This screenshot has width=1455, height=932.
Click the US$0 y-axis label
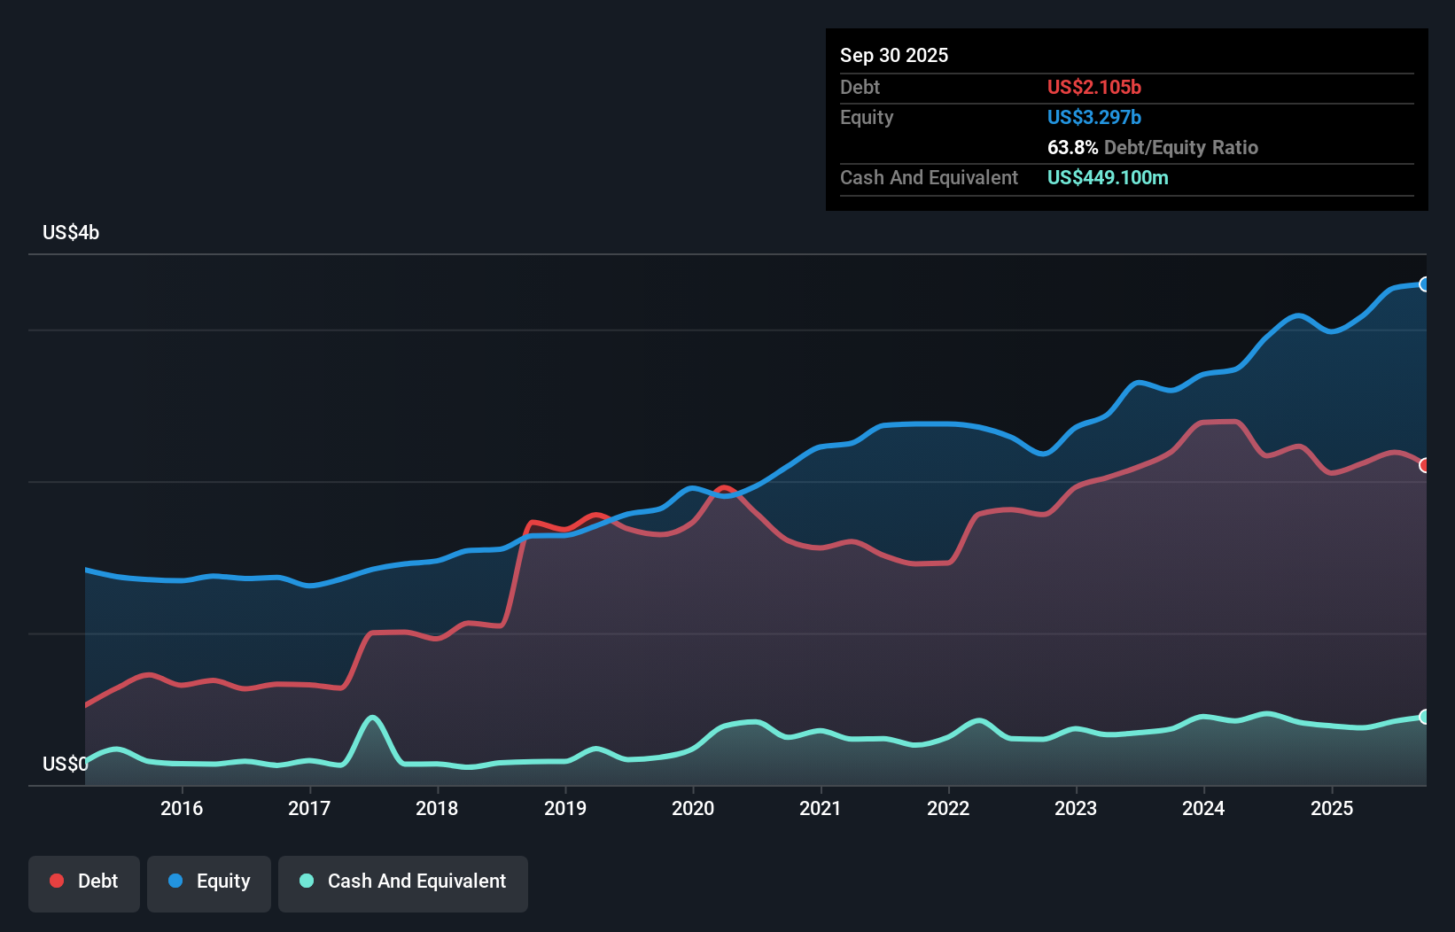[65, 764]
